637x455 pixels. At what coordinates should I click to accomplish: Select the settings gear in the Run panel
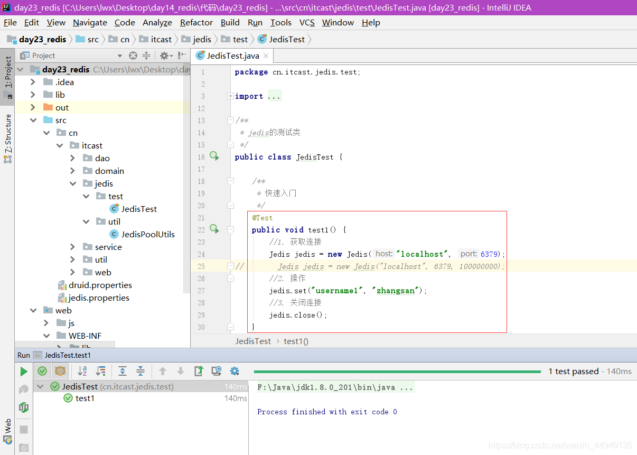click(234, 371)
